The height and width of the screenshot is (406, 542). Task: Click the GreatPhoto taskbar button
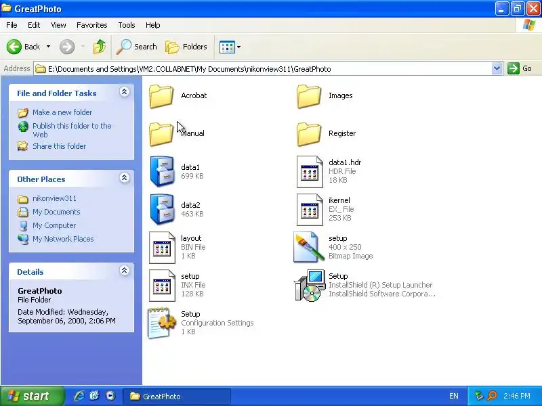[177, 397]
